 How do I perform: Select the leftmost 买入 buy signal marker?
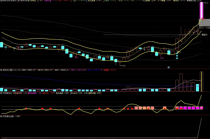(x=20, y=49)
